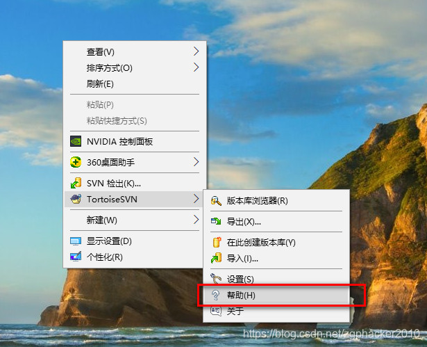This screenshot has width=427, height=347.
Task: Click 帮助(H) in TortoiseSVN submenu
Action: tap(276, 295)
